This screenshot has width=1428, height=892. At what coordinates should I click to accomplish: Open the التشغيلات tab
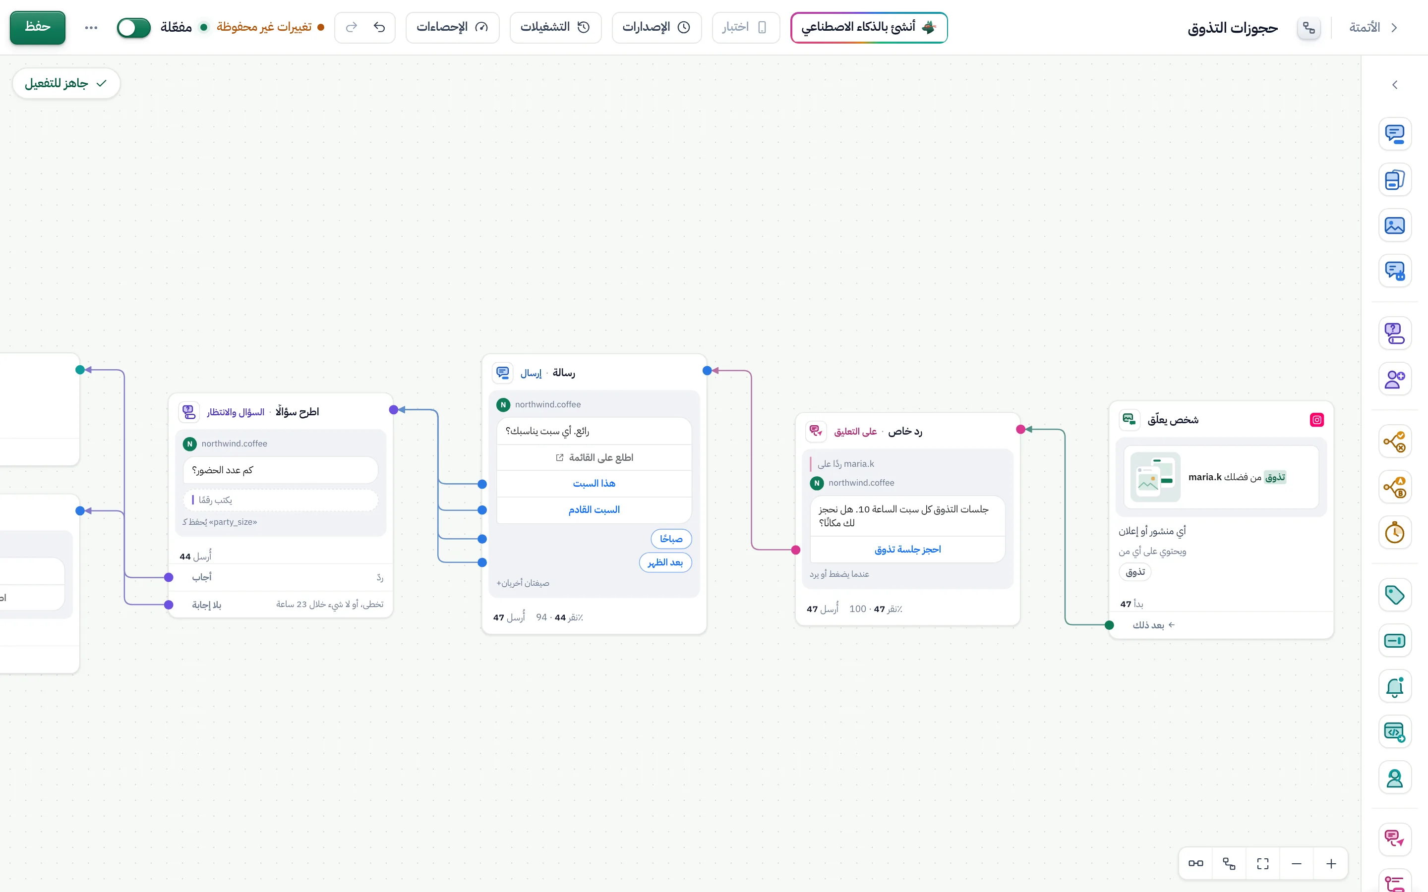coord(555,27)
